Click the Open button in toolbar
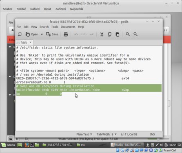Image resolution: width=182 pixels, height=153 pixels. click(32, 34)
